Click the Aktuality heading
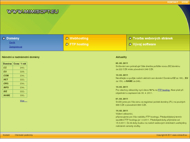The image size is (190, 142). (121, 57)
